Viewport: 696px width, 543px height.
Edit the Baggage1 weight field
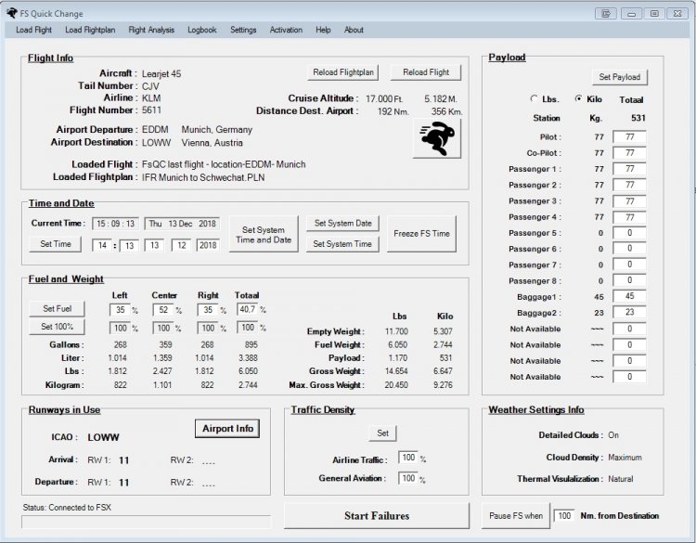(x=629, y=297)
